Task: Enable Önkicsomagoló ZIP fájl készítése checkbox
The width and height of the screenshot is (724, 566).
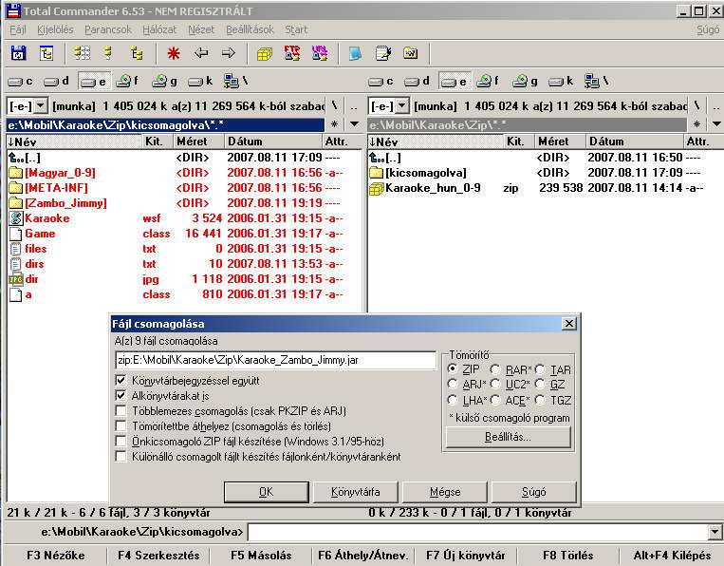Action: (121, 442)
